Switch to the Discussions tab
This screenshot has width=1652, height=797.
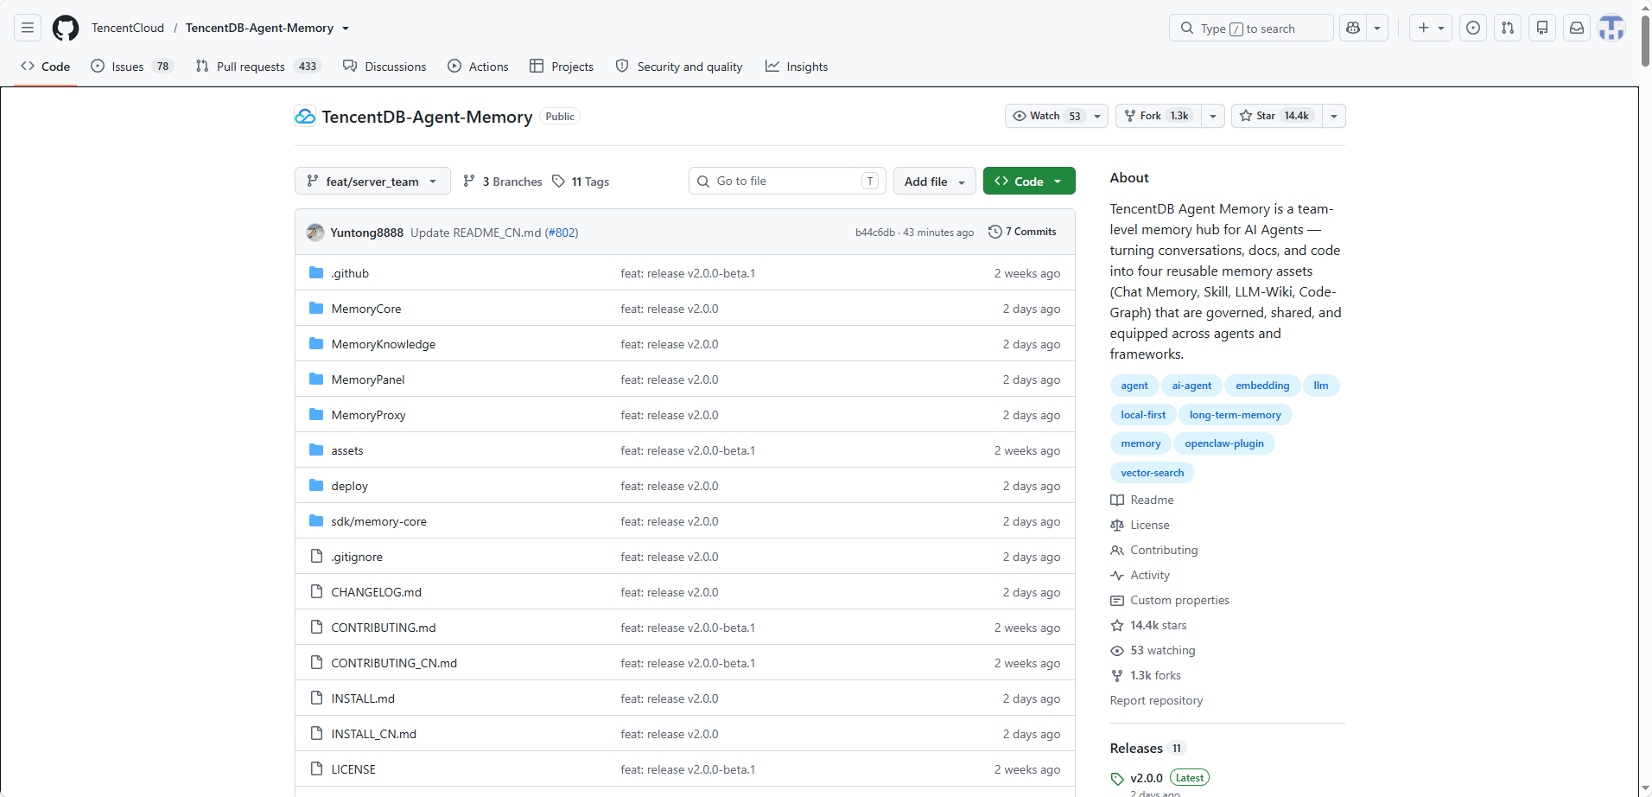[384, 67]
